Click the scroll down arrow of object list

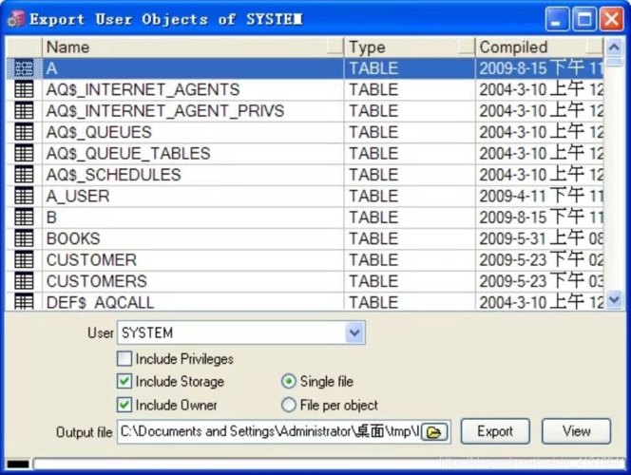pos(614,300)
